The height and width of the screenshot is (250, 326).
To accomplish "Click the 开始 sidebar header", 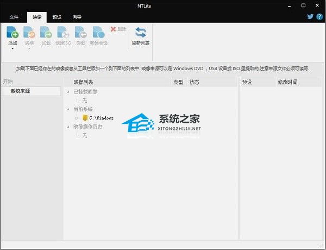I will (x=8, y=82).
